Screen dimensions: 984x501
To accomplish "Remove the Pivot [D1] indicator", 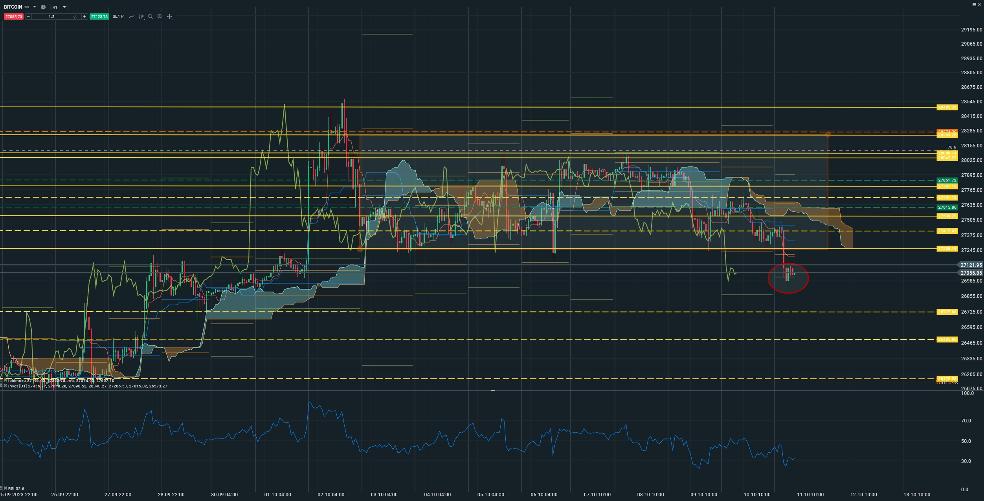I will [5, 386].
